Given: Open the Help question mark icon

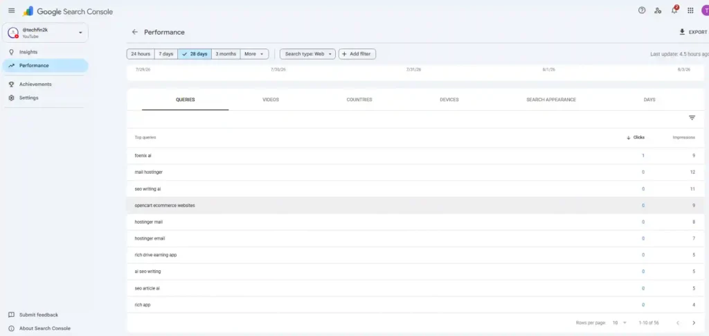Looking at the screenshot, I should [x=642, y=10].
